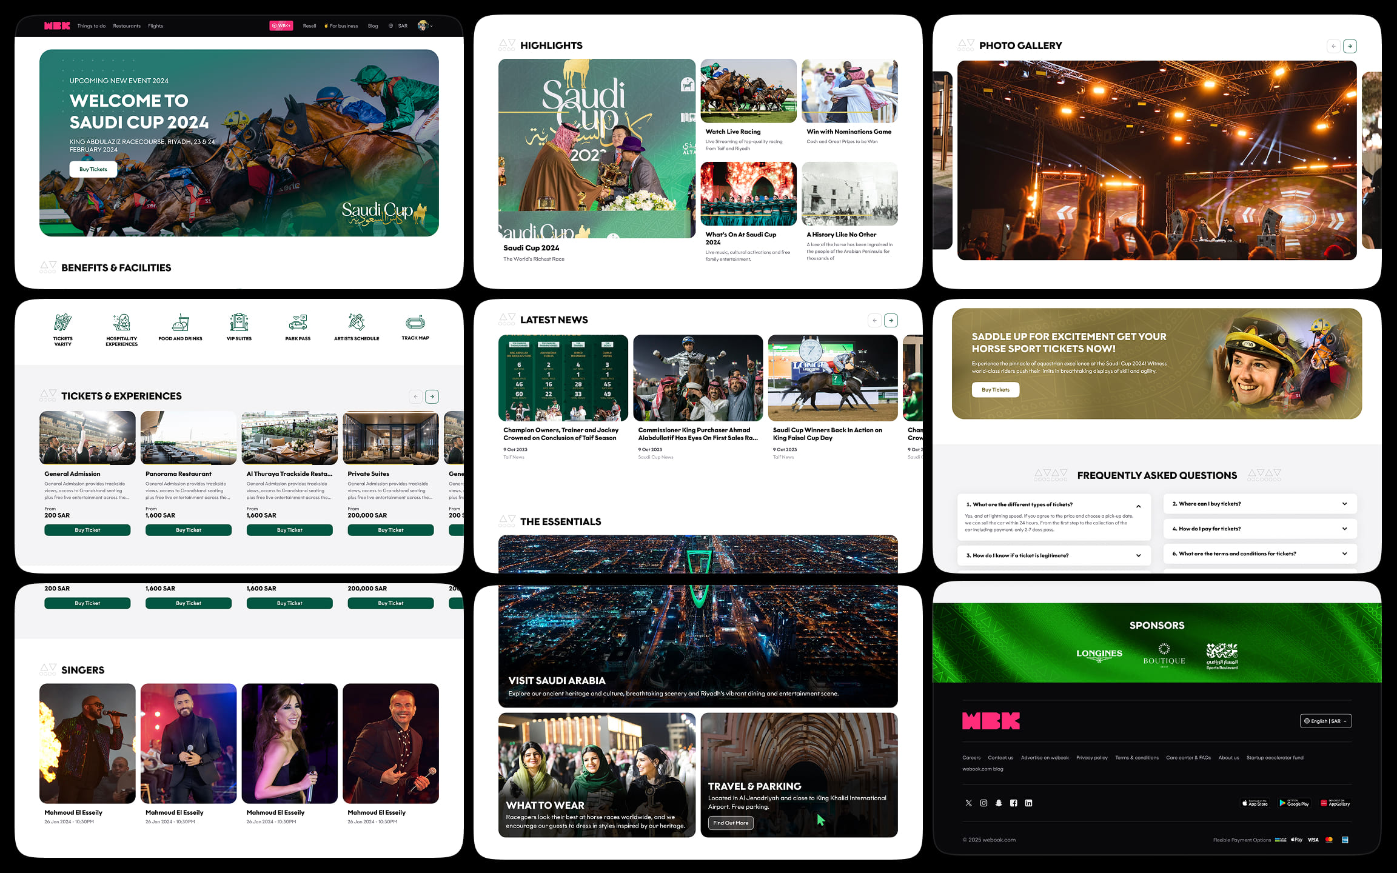View the Track Map icon
This screenshot has height=873, width=1397.
pos(415,323)
